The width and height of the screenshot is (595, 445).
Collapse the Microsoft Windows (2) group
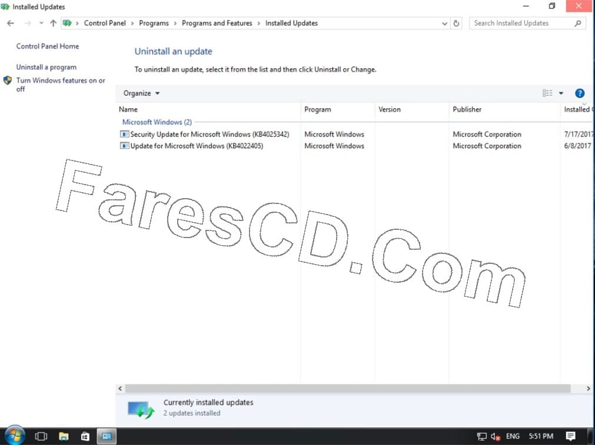click(157, 122)
